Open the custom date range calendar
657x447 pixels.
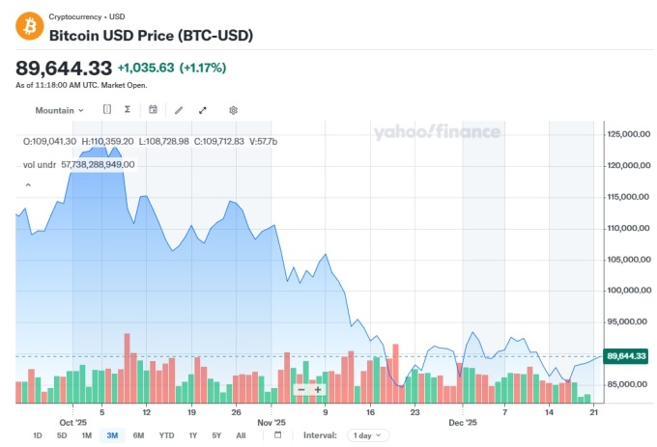coord(277,435)
